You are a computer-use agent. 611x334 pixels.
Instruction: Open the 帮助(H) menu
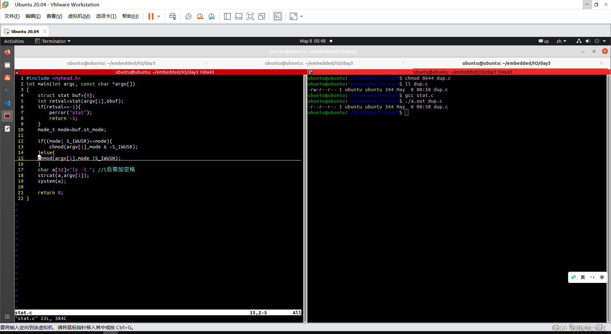(130, 16)
